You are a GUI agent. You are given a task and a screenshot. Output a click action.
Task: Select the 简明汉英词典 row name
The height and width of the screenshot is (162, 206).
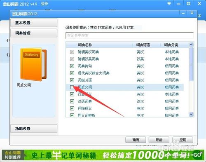88,59
